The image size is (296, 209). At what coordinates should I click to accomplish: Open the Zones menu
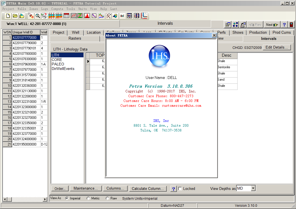(x=33, y=9)
